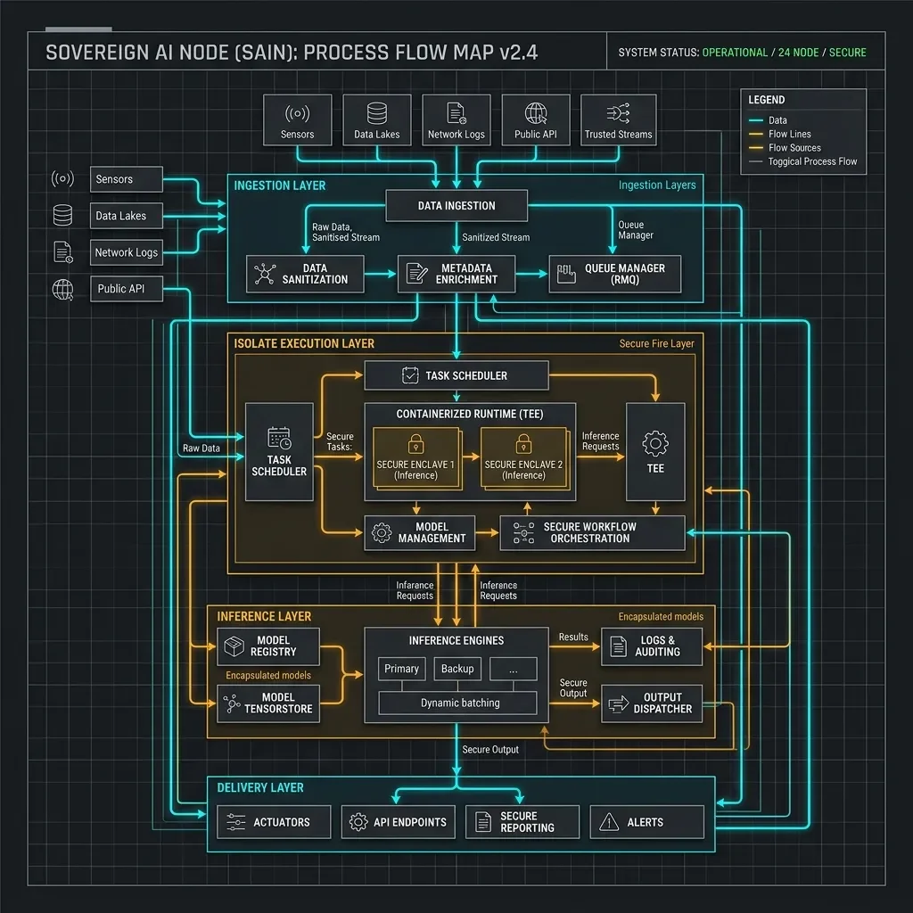Click the Secure Reporting document icon
Viewport: 913px width, 913px height.
(483, 821)
